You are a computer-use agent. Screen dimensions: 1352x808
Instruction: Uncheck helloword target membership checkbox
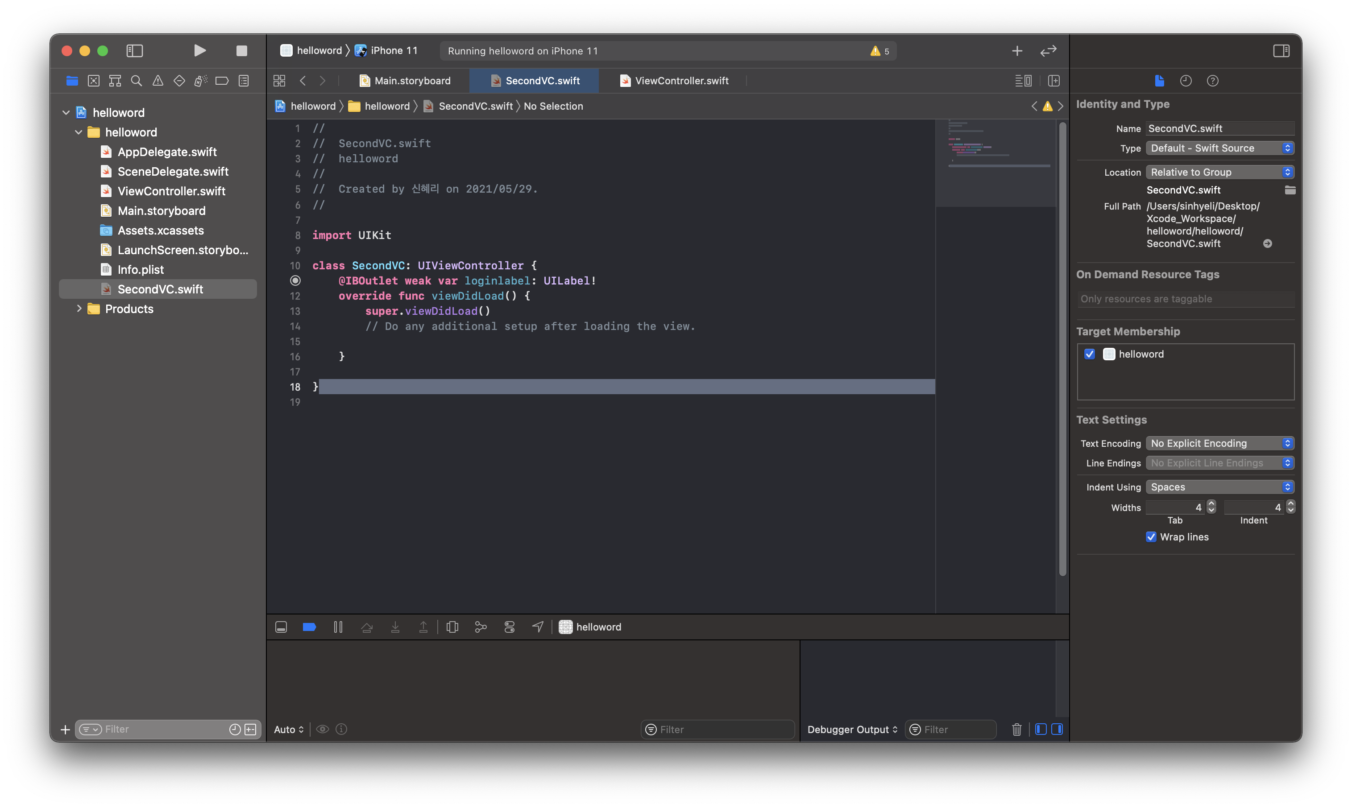click(1090, 354)
